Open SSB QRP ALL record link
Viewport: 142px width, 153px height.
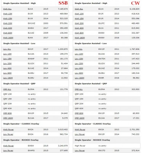(7, 90)
